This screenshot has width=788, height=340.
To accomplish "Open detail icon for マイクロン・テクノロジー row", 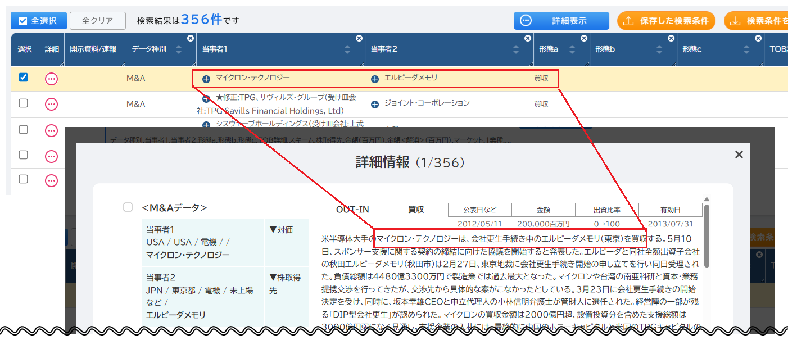I will 51,79.
